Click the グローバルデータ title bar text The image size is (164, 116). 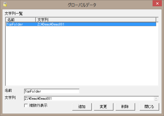[x=82, y=5]
